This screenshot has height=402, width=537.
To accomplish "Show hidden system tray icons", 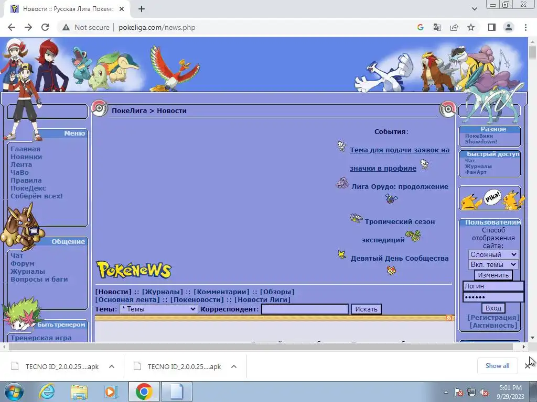I will pos(446,392).
